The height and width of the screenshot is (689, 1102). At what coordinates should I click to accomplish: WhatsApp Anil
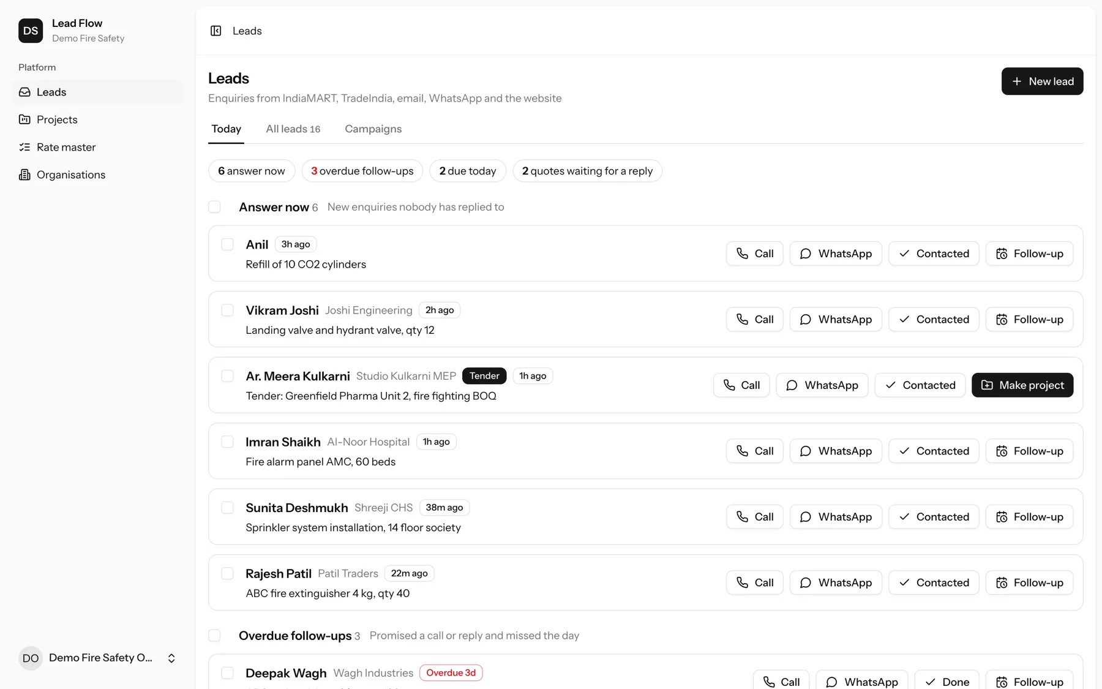[836, 254]
